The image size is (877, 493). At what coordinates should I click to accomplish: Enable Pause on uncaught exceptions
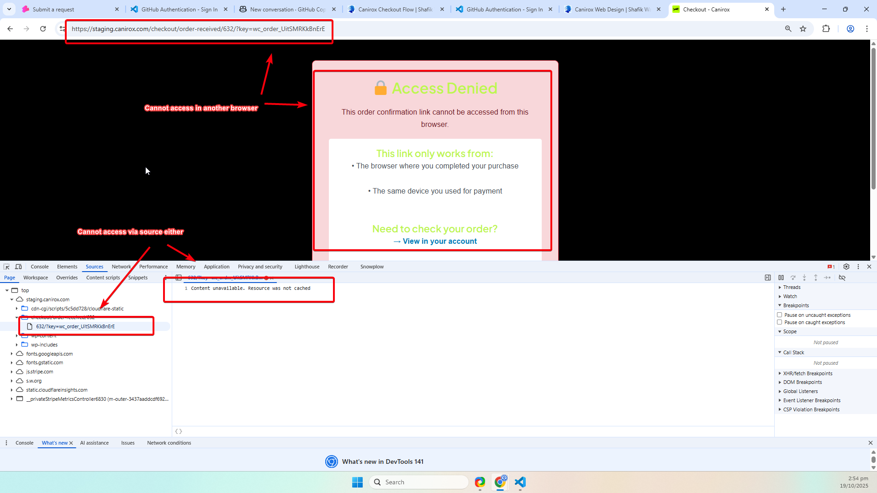click(x=780, y=315)
